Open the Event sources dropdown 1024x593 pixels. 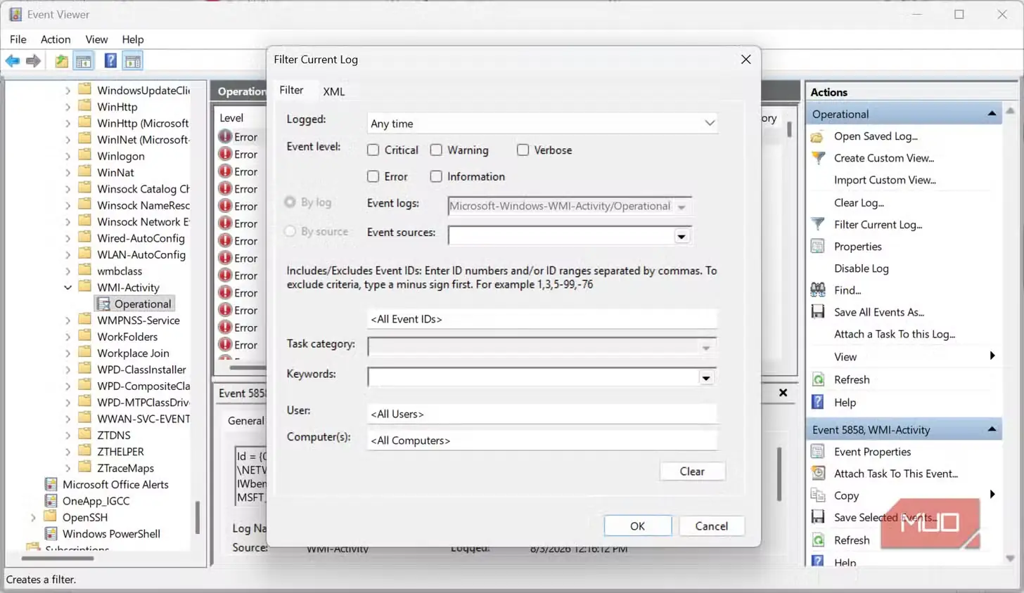click(681, 236)
